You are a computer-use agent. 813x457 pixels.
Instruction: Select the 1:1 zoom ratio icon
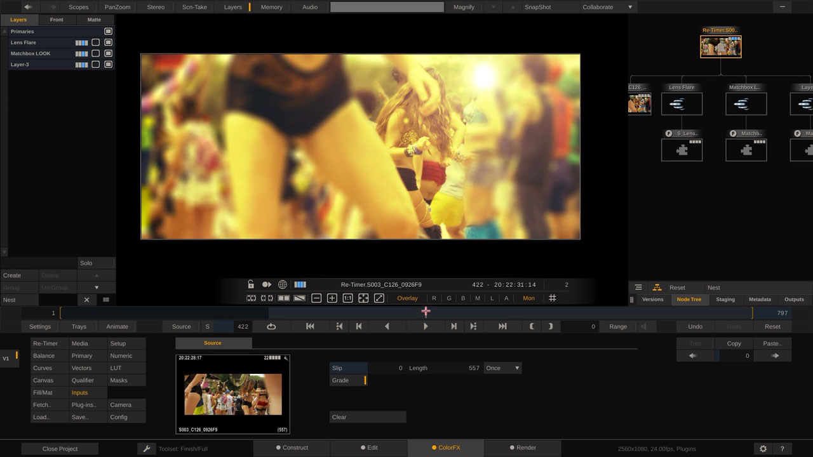tap(347, 298)
